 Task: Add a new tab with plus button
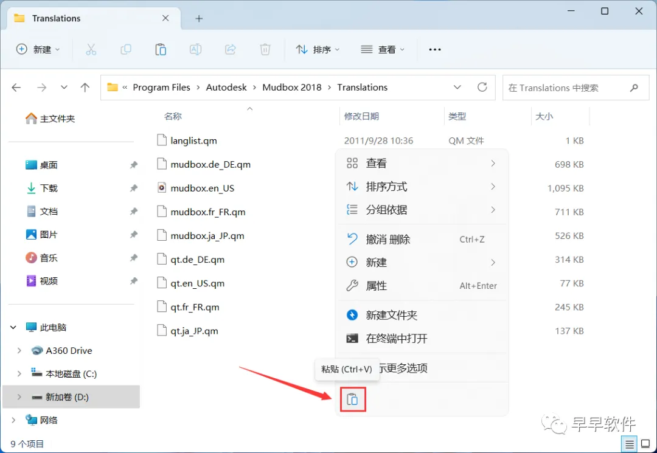pyautogui.click(x=199, y=18)
